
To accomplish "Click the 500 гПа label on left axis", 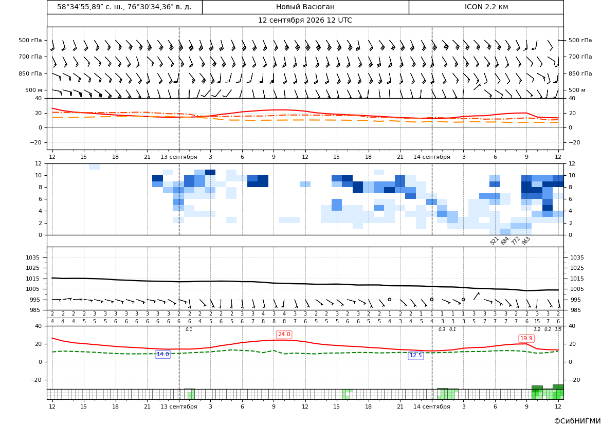I will tap(30, 40).
